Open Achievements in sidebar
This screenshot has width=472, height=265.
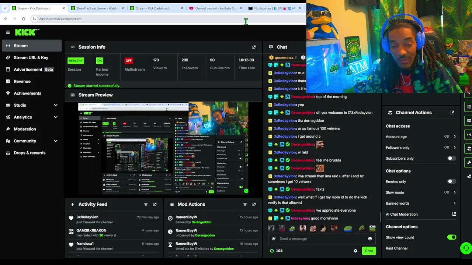[32, 93]
